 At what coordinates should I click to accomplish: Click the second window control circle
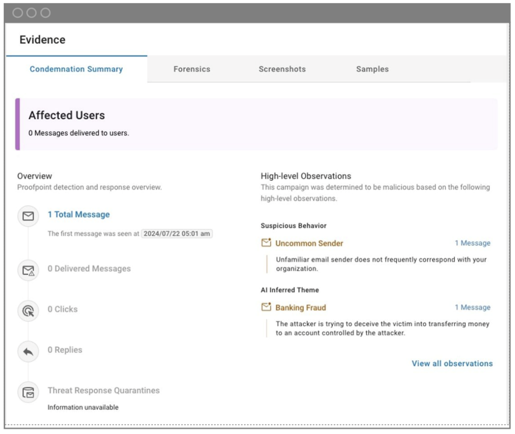tap(32, 13)
